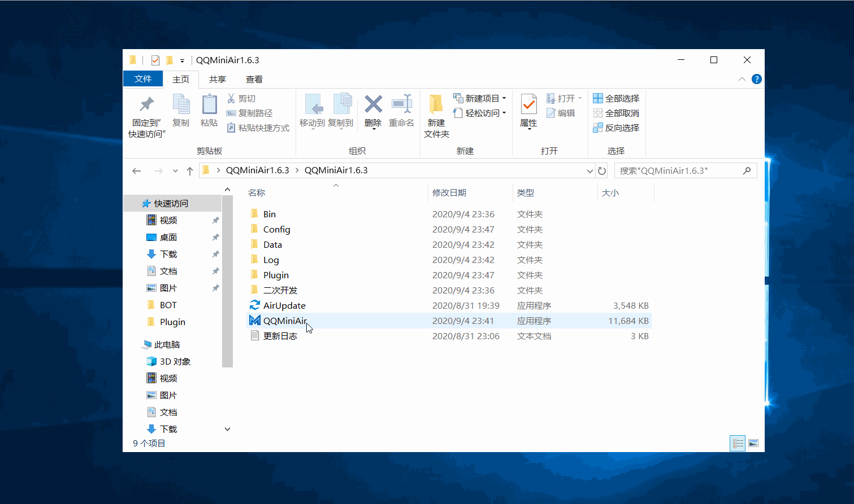Click the Pin to Quick Access icon
Image resolution: width=854 pixels, height=504 pixels.
[x=146, y=104]
